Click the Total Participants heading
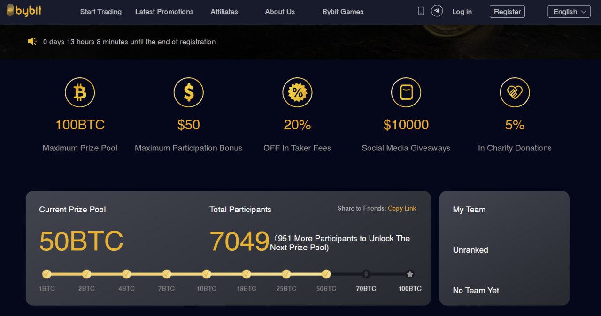This screenshot has height=316, width=601. (x=240, y=210)
